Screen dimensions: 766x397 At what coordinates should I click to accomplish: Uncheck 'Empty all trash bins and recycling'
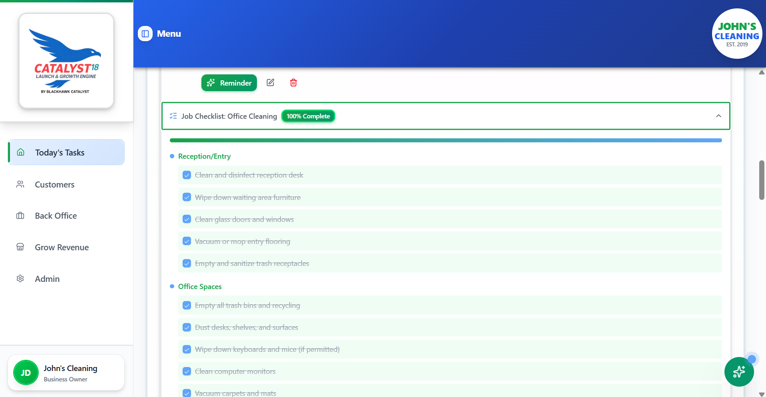187,305
